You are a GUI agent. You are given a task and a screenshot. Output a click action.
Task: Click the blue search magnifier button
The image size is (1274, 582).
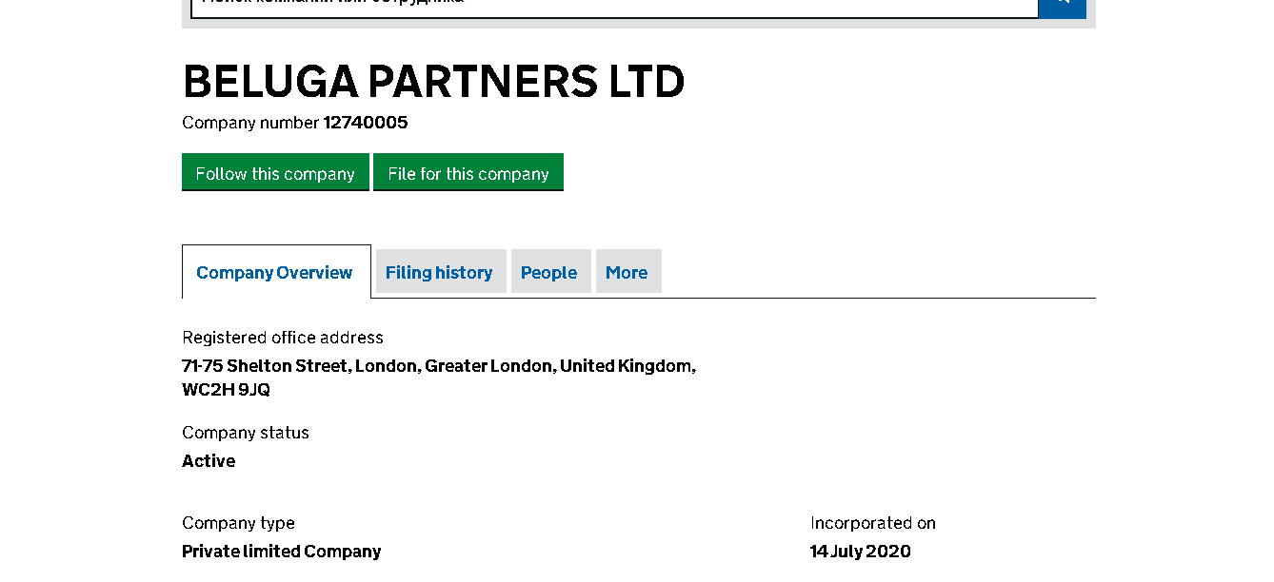point(1063,8)
